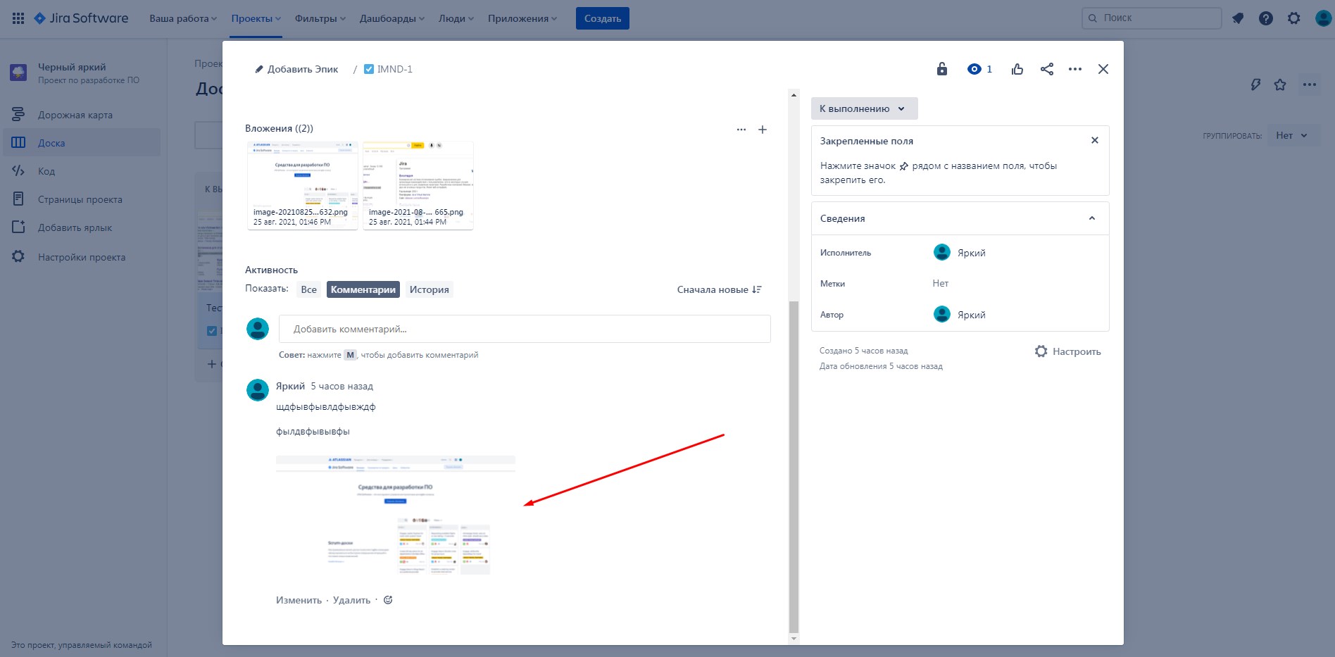Click Изменить under the comment
The height and width of the screenshot is (657, 1335).
point(299,600)
